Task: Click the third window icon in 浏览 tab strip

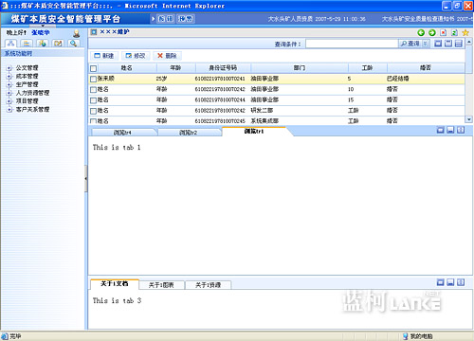Action: pos(461,130)
